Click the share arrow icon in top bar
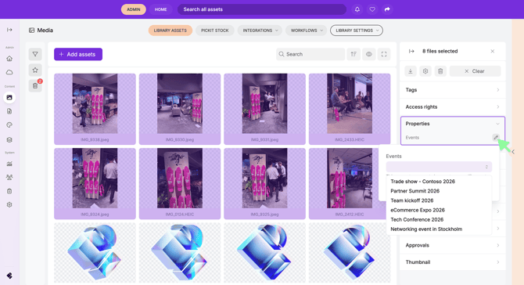The height and width of the screenshot is (285, 524). pos(387,9)
